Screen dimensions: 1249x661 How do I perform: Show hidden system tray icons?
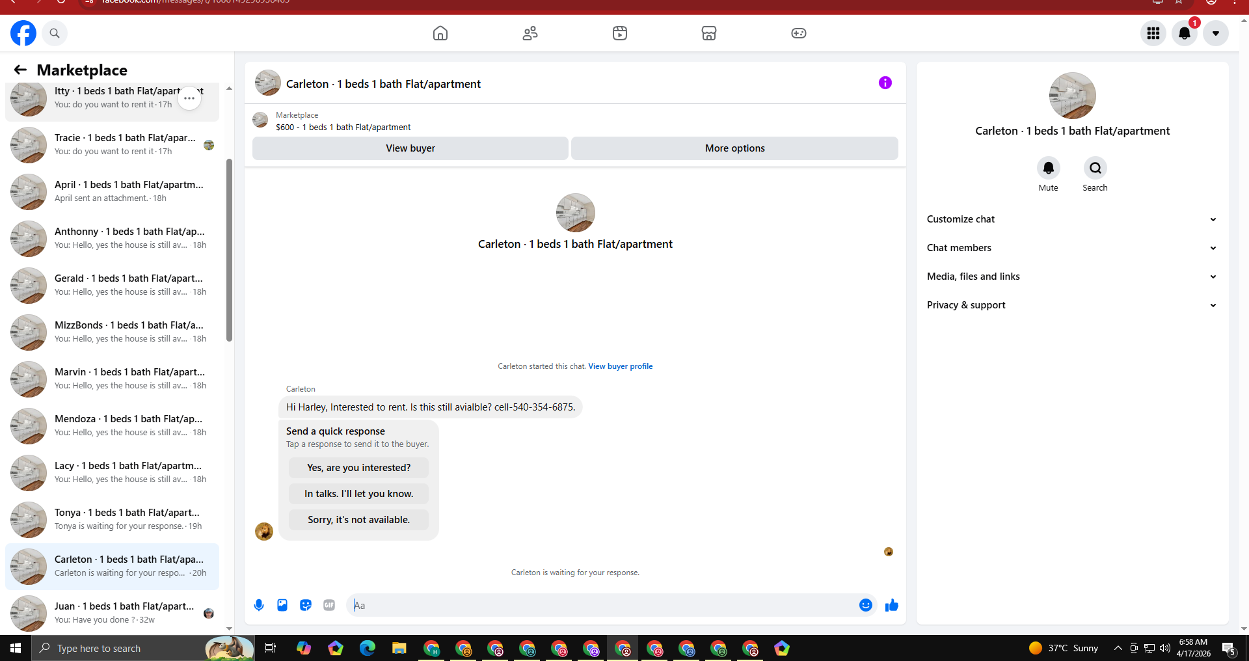(1118, 648)
